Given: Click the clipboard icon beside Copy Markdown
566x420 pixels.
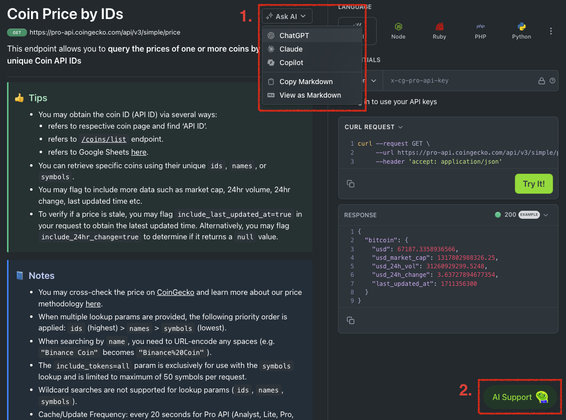Looking at the screenshot, I should pos(271,82).
